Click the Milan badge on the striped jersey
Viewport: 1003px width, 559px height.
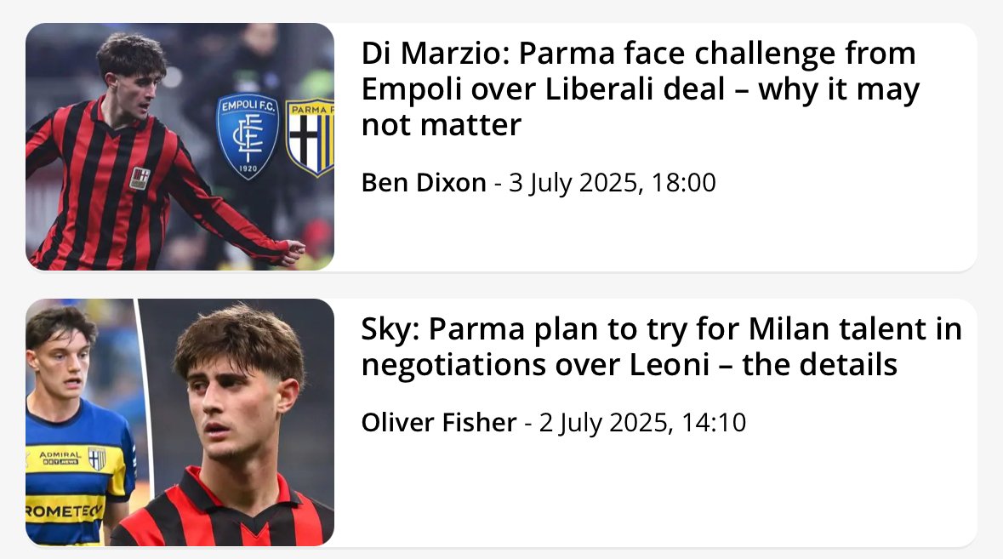pyautogui.click(x=139, y=178)
